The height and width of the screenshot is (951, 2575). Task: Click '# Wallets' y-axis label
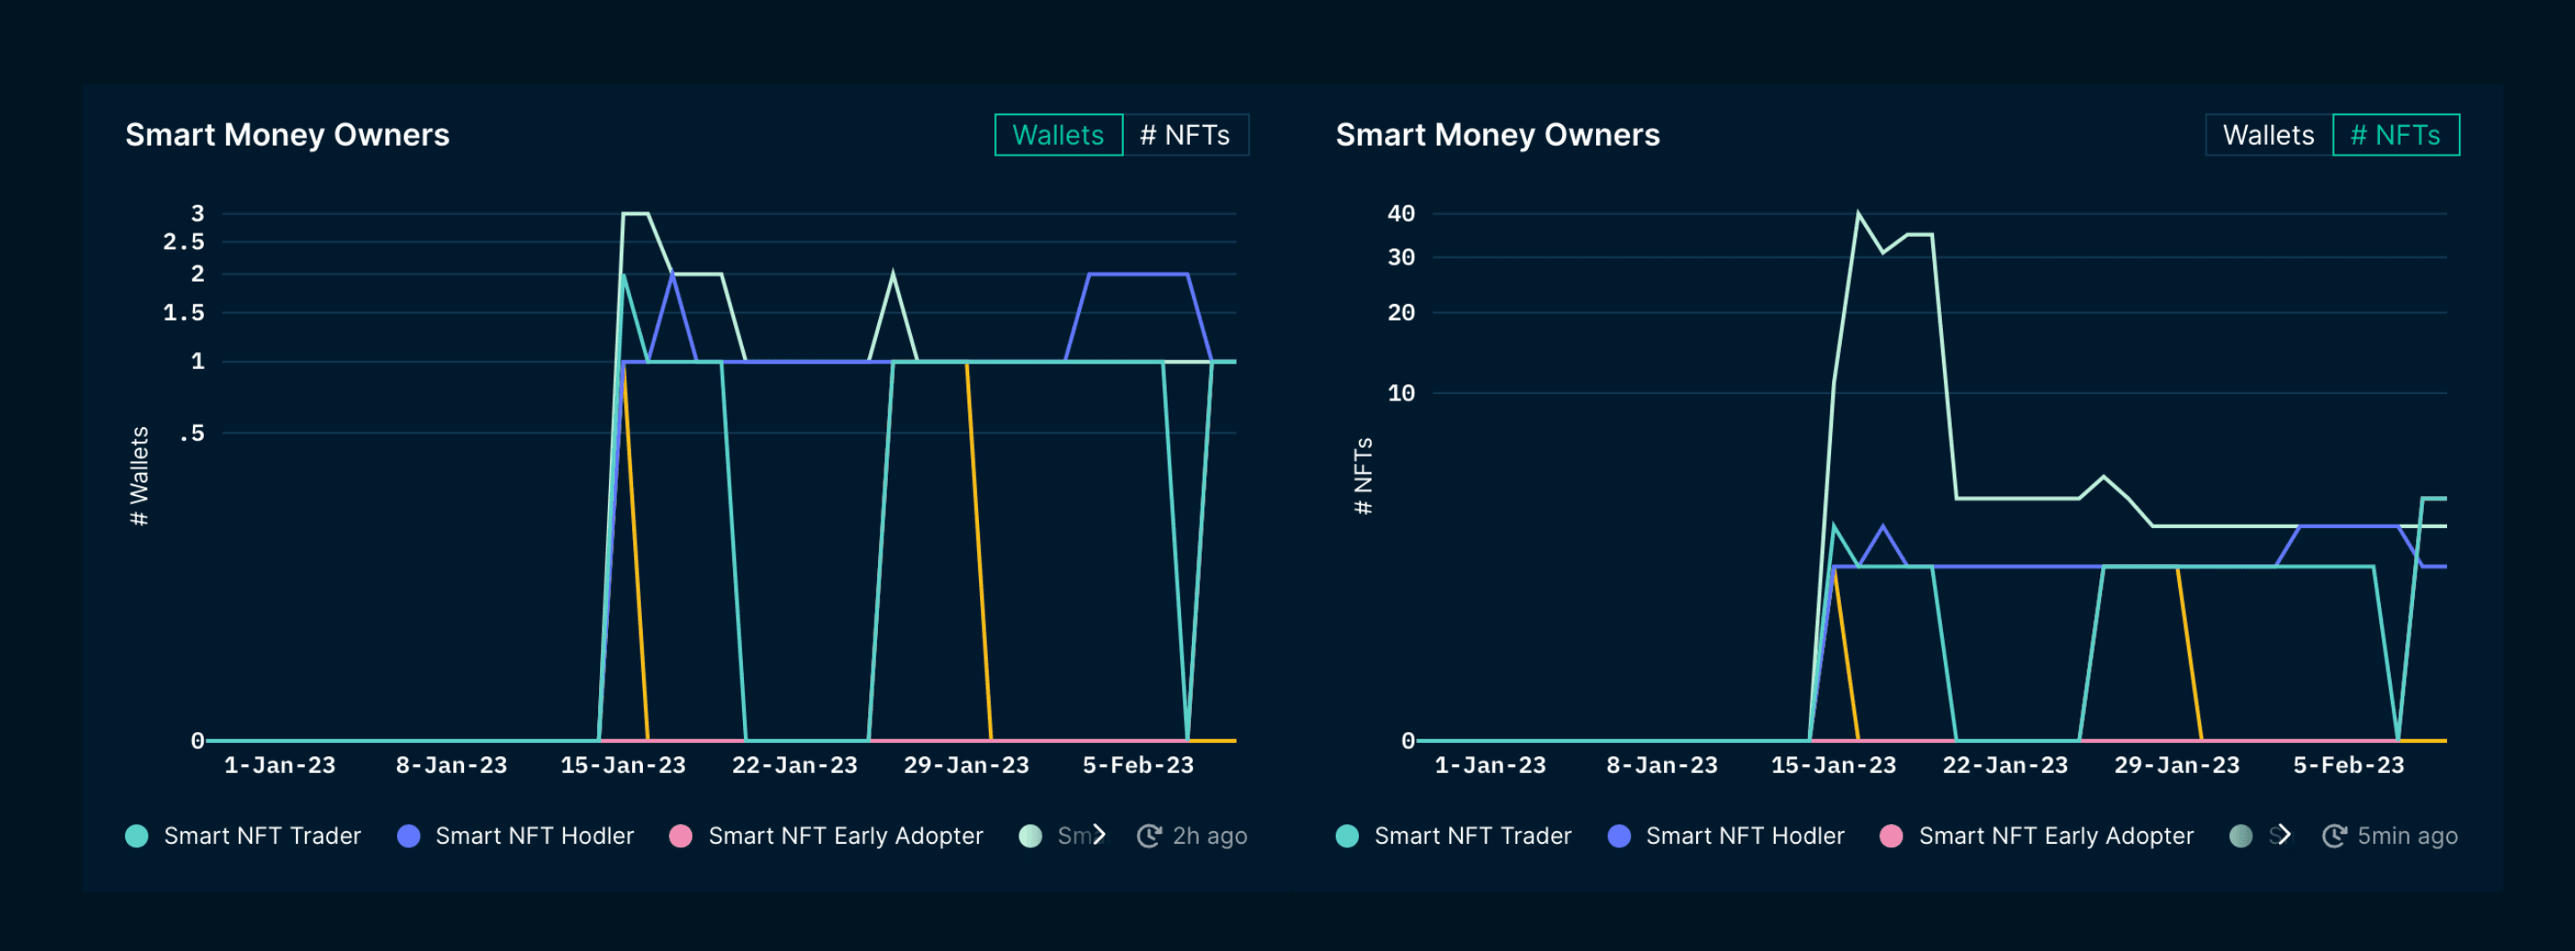point(139,476)
